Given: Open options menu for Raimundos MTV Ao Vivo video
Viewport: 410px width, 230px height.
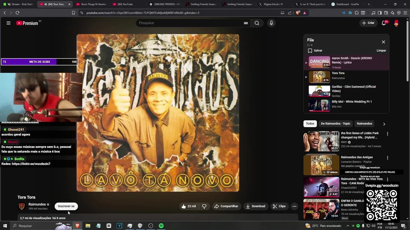Looking at the screenshot, I should 387,180.
